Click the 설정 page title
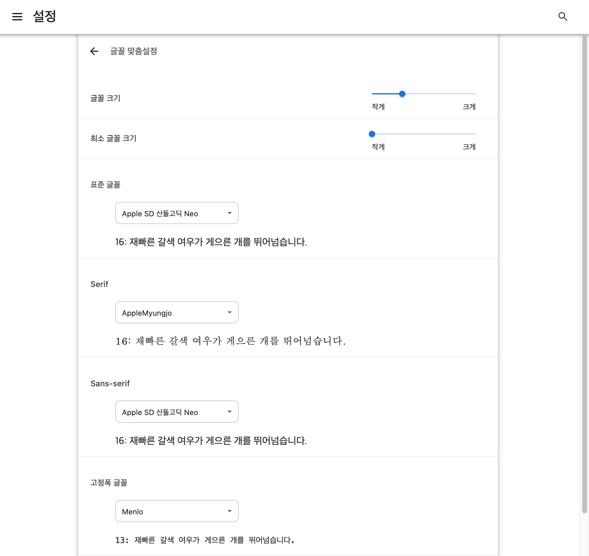 pos(44,16)
